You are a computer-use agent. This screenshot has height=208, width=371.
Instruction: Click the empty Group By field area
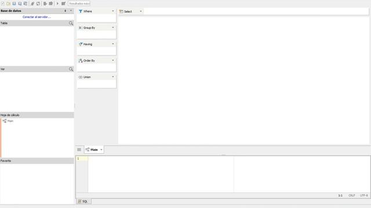(x=97, y=35)
